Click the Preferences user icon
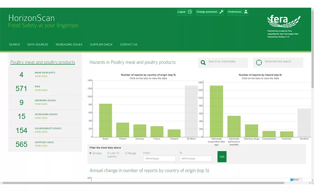The width and height of the screenshot is (314, 192). coord(246,12)
